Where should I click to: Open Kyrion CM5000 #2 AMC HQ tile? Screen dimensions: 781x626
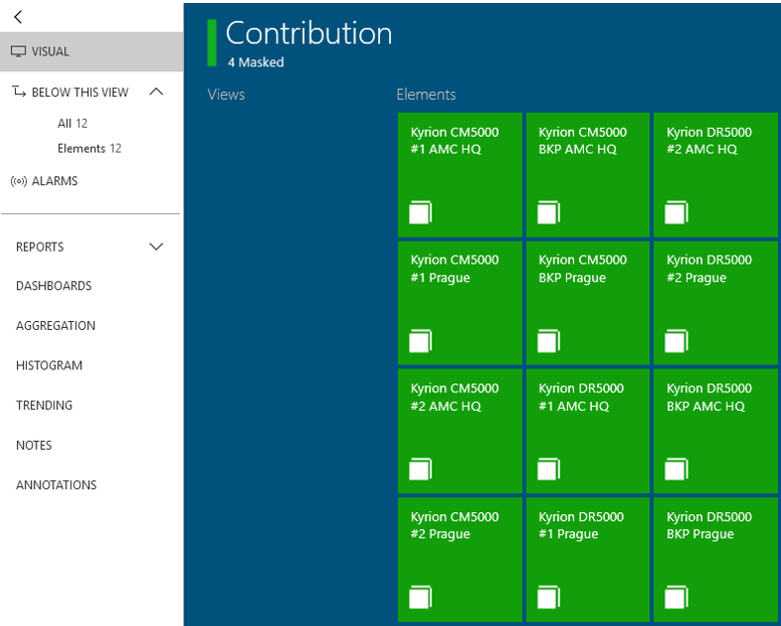[459, 431]
